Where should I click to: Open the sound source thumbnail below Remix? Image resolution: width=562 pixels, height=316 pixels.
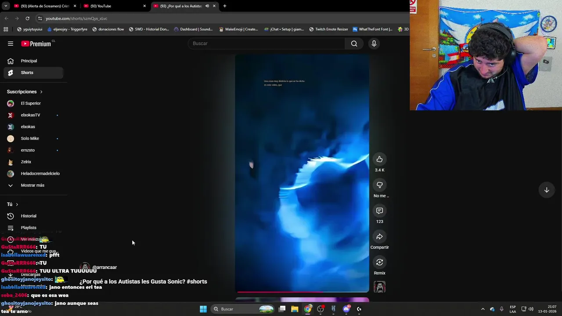[x=379, y=287]
